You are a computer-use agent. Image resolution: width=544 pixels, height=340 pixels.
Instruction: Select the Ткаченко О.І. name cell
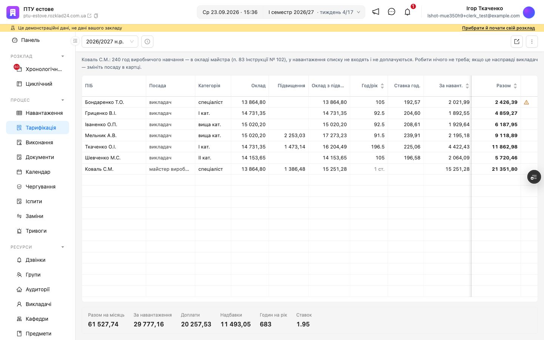pyautogui.click(x=114, y=147)
